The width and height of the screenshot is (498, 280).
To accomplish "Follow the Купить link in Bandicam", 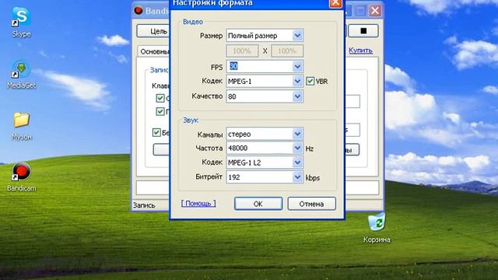I will point(360,51).
